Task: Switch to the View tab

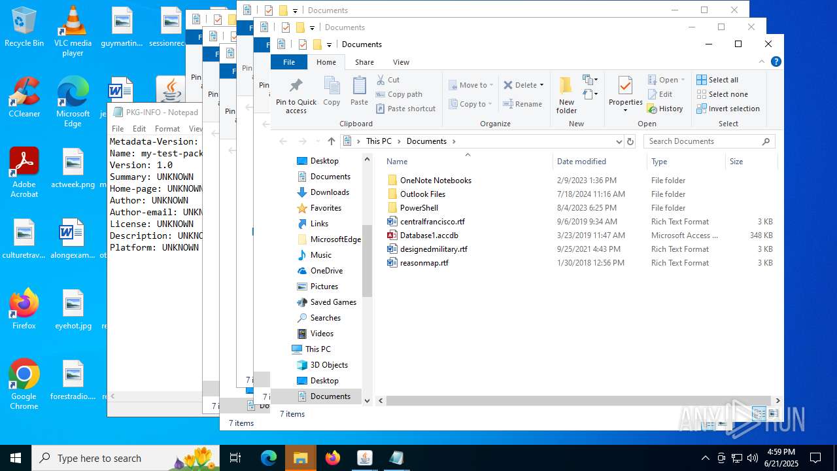Action: tap(401, 62)
